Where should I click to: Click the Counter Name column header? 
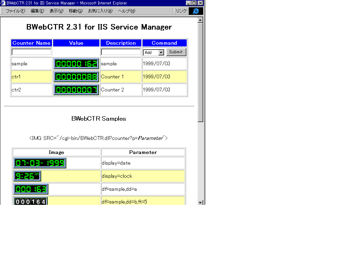pyautogui.click(x=31, y=43)
